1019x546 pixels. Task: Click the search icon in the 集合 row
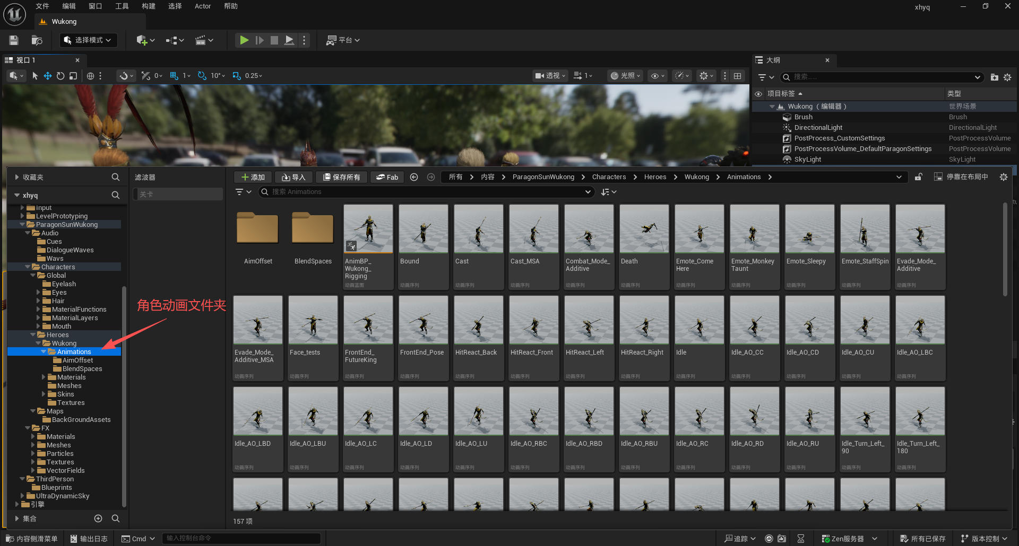pos(116,518)
